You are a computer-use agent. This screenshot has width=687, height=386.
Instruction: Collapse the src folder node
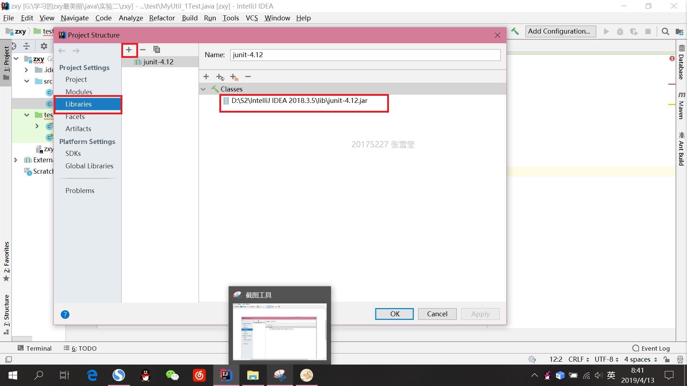click(x=27, y=81)
